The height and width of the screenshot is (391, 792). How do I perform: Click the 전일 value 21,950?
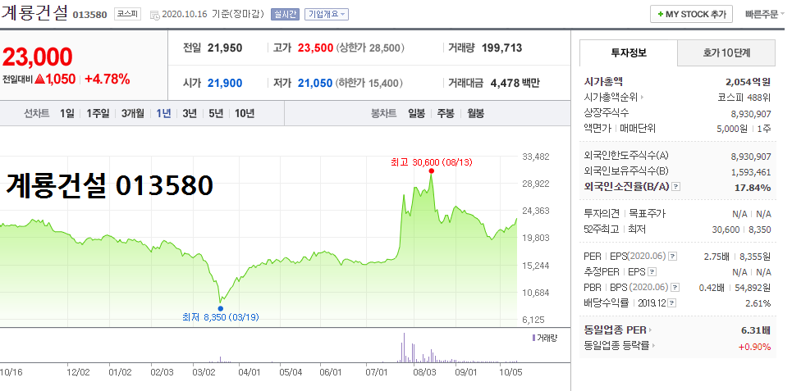coord(225,48)
